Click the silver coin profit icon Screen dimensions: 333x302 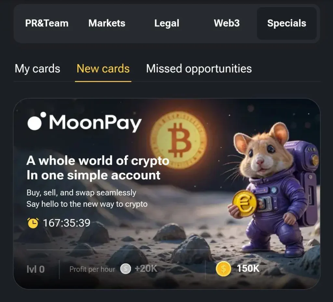tap(126, 269)
